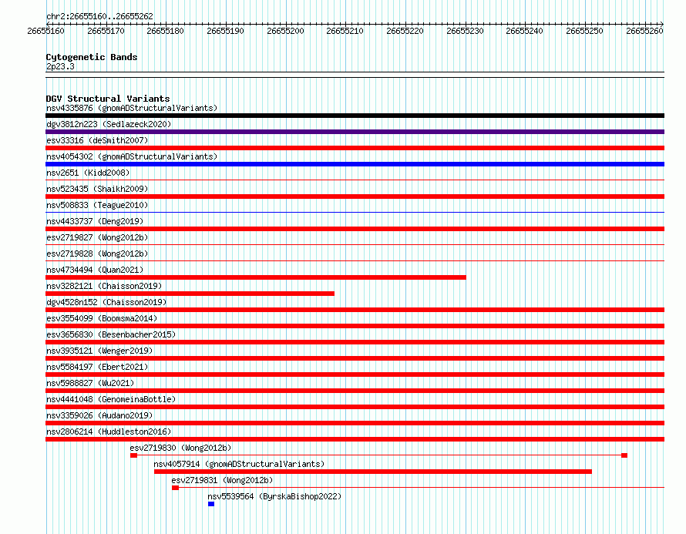Open esv2719827 (Wong2012b) variant
The height and width of the screenshot is (534, 686).
97,237
